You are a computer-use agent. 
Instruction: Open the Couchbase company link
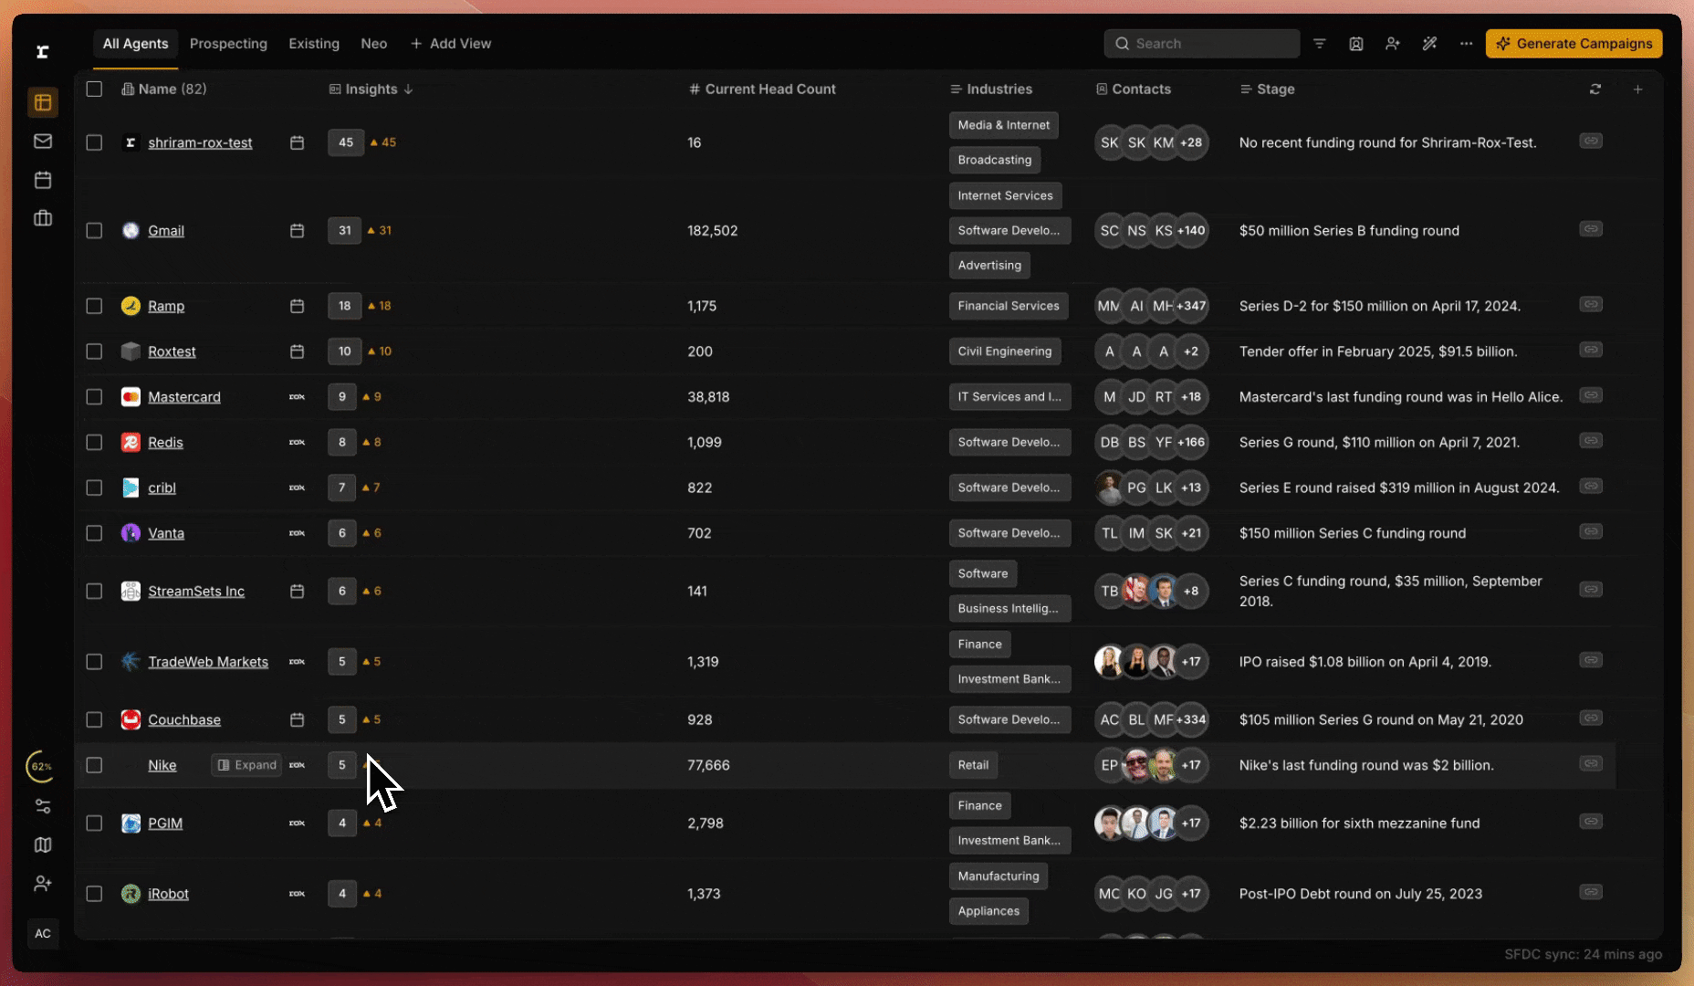184,720
